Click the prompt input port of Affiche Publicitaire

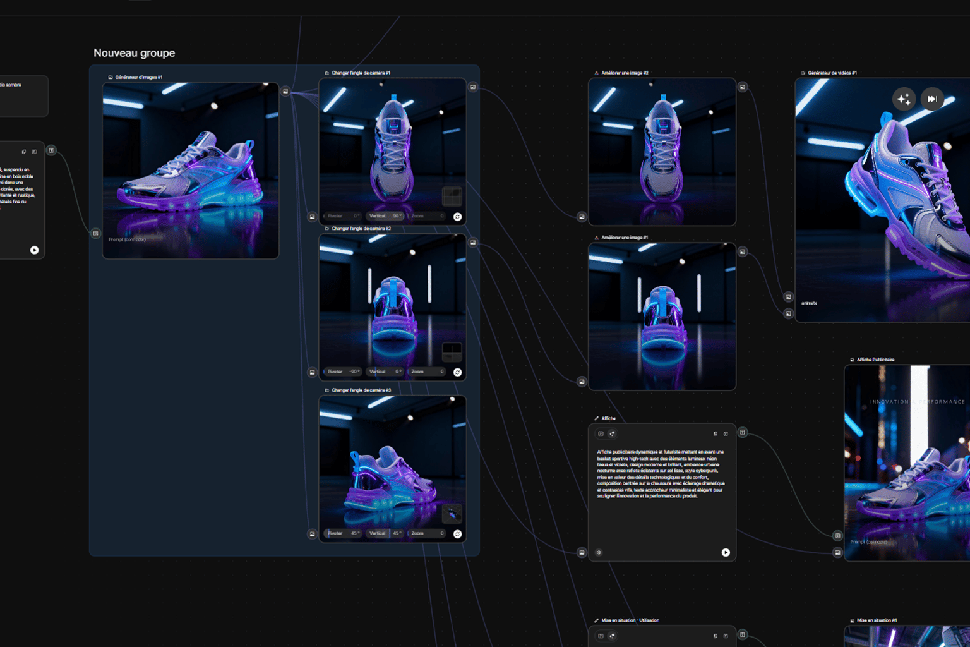[x=837, y=536]
